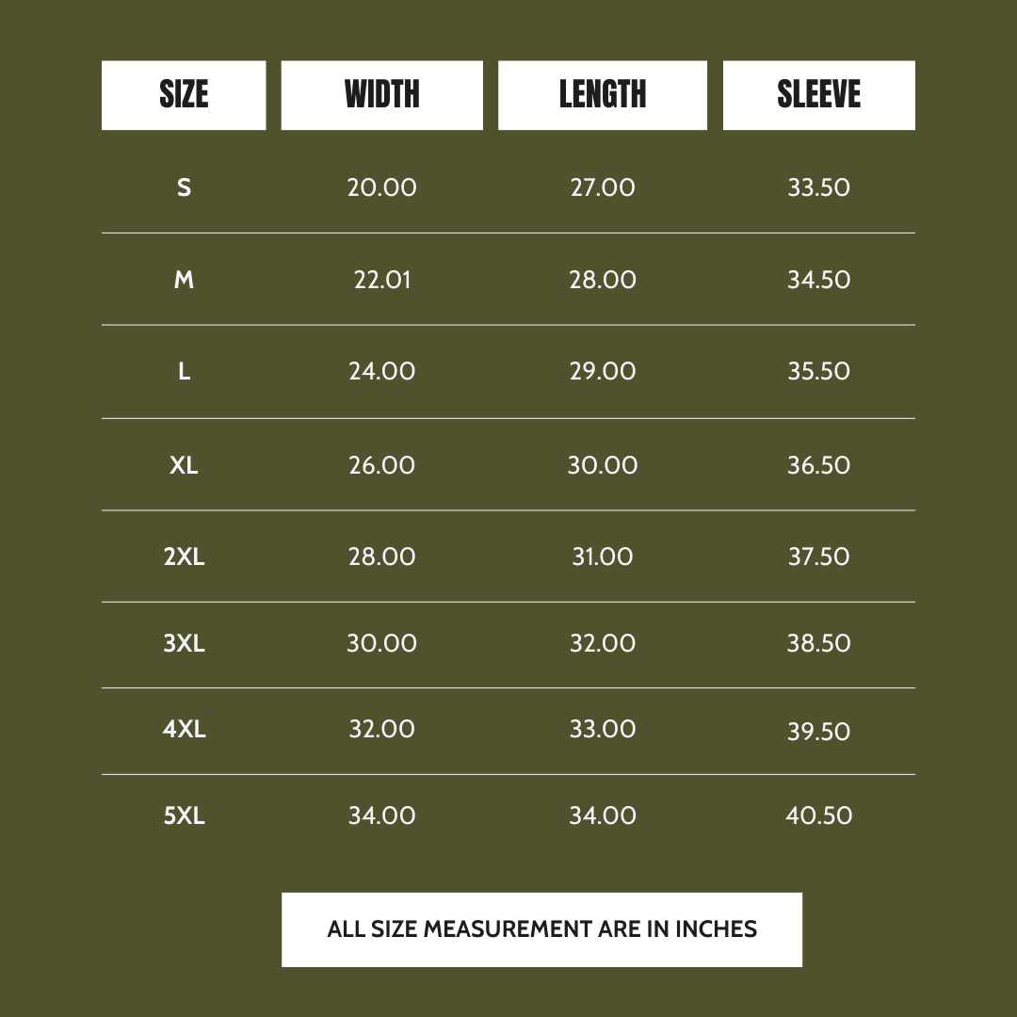Select the L size label
This screenshot has height=1017, width=1017.
point(184,371)
